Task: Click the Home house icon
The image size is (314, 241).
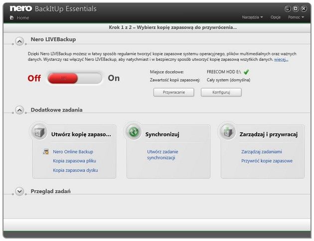Action: [11, 17]
